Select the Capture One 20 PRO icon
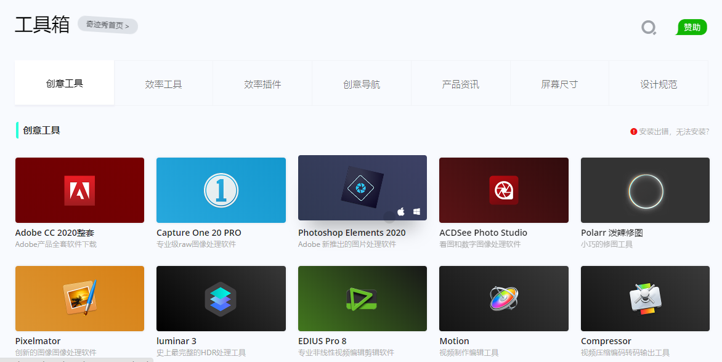722x362 pixels. coord(221,190)
